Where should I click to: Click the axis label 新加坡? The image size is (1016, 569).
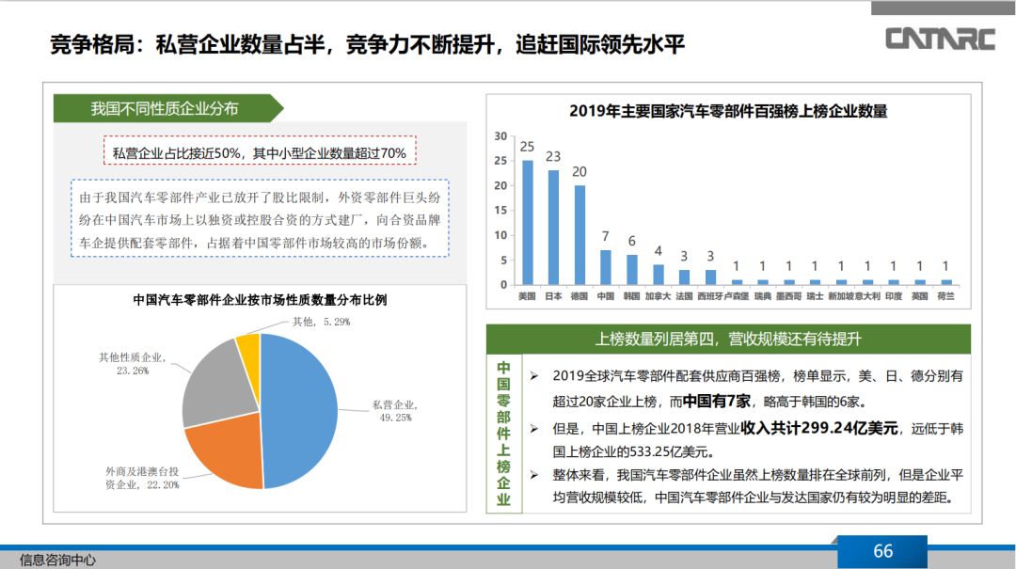tap(841, 296)
